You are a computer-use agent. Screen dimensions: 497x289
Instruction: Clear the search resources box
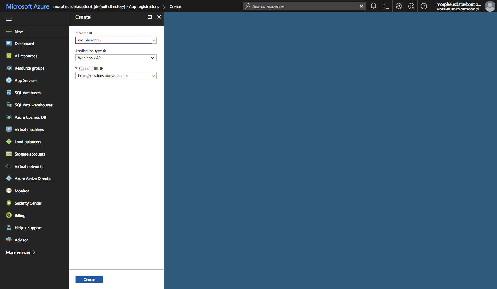pos(362,6)
